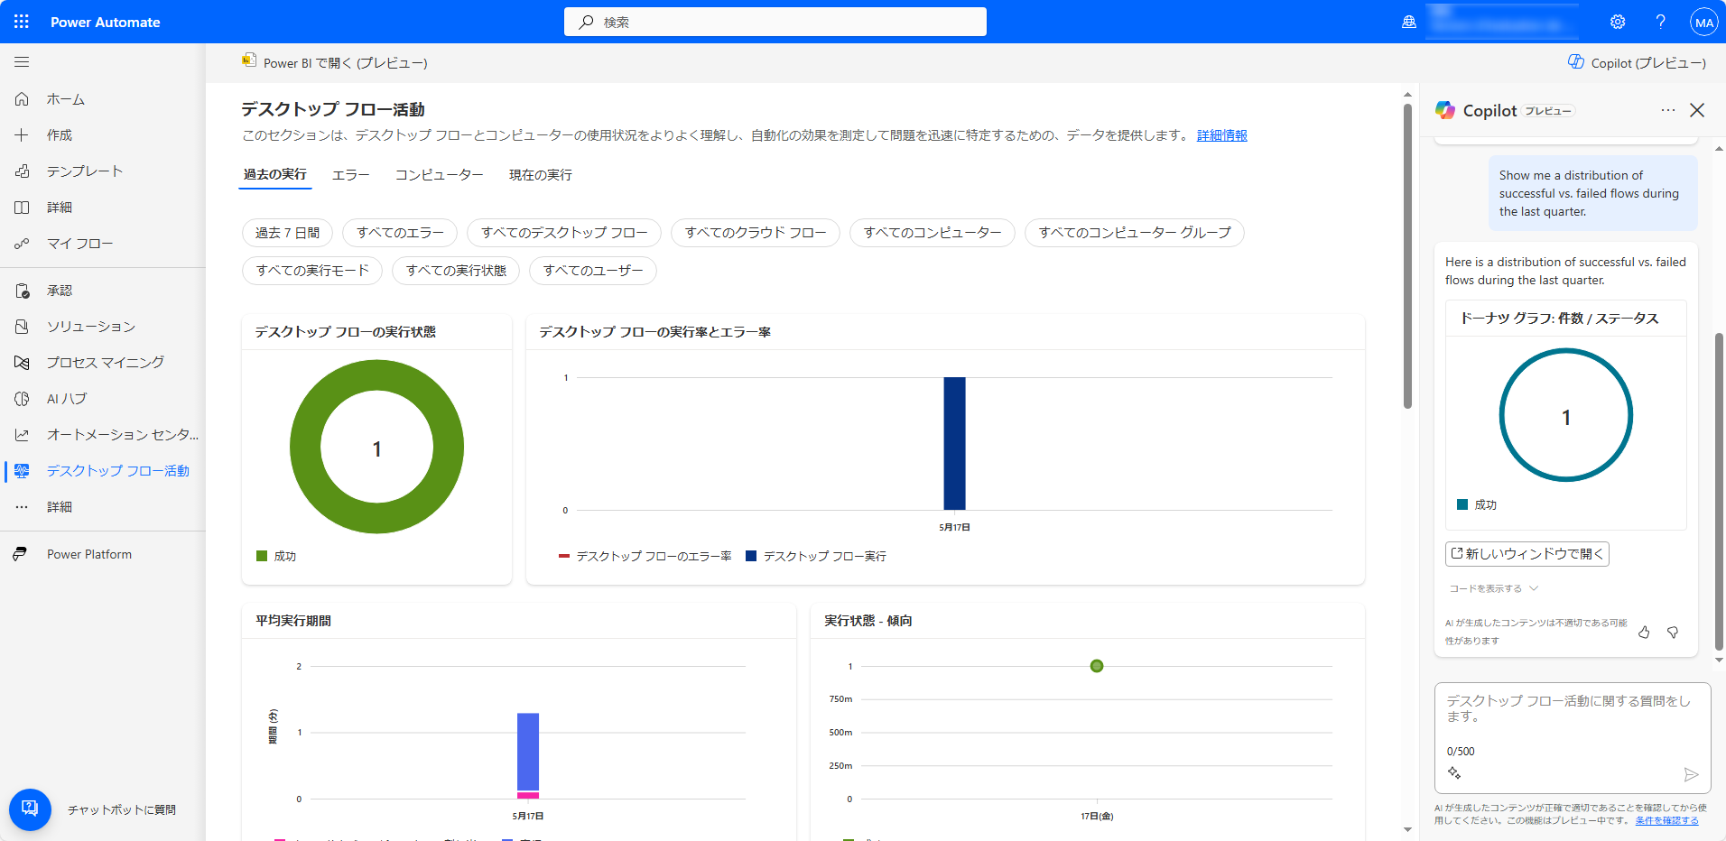Click the Copilot (プレビュー) toggle button
Image resolution: width=1726 pixels, height=841 pixels.
click(1637, 63)
